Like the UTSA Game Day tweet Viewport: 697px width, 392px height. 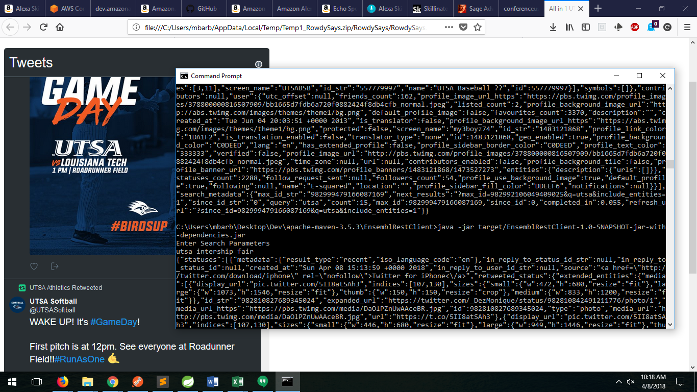click(34, 266)
